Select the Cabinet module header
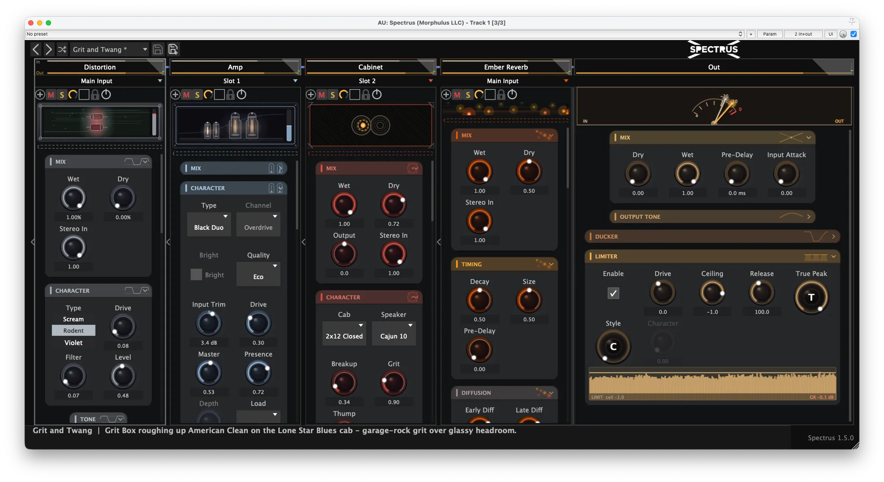 tap(370, 67)
